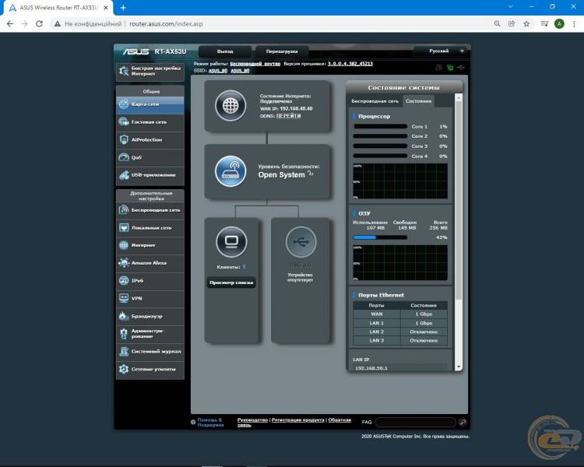Screen dimensions: 584x467
Task: Click the not-secure warning icon in address bar
Action: pos(57,24)
